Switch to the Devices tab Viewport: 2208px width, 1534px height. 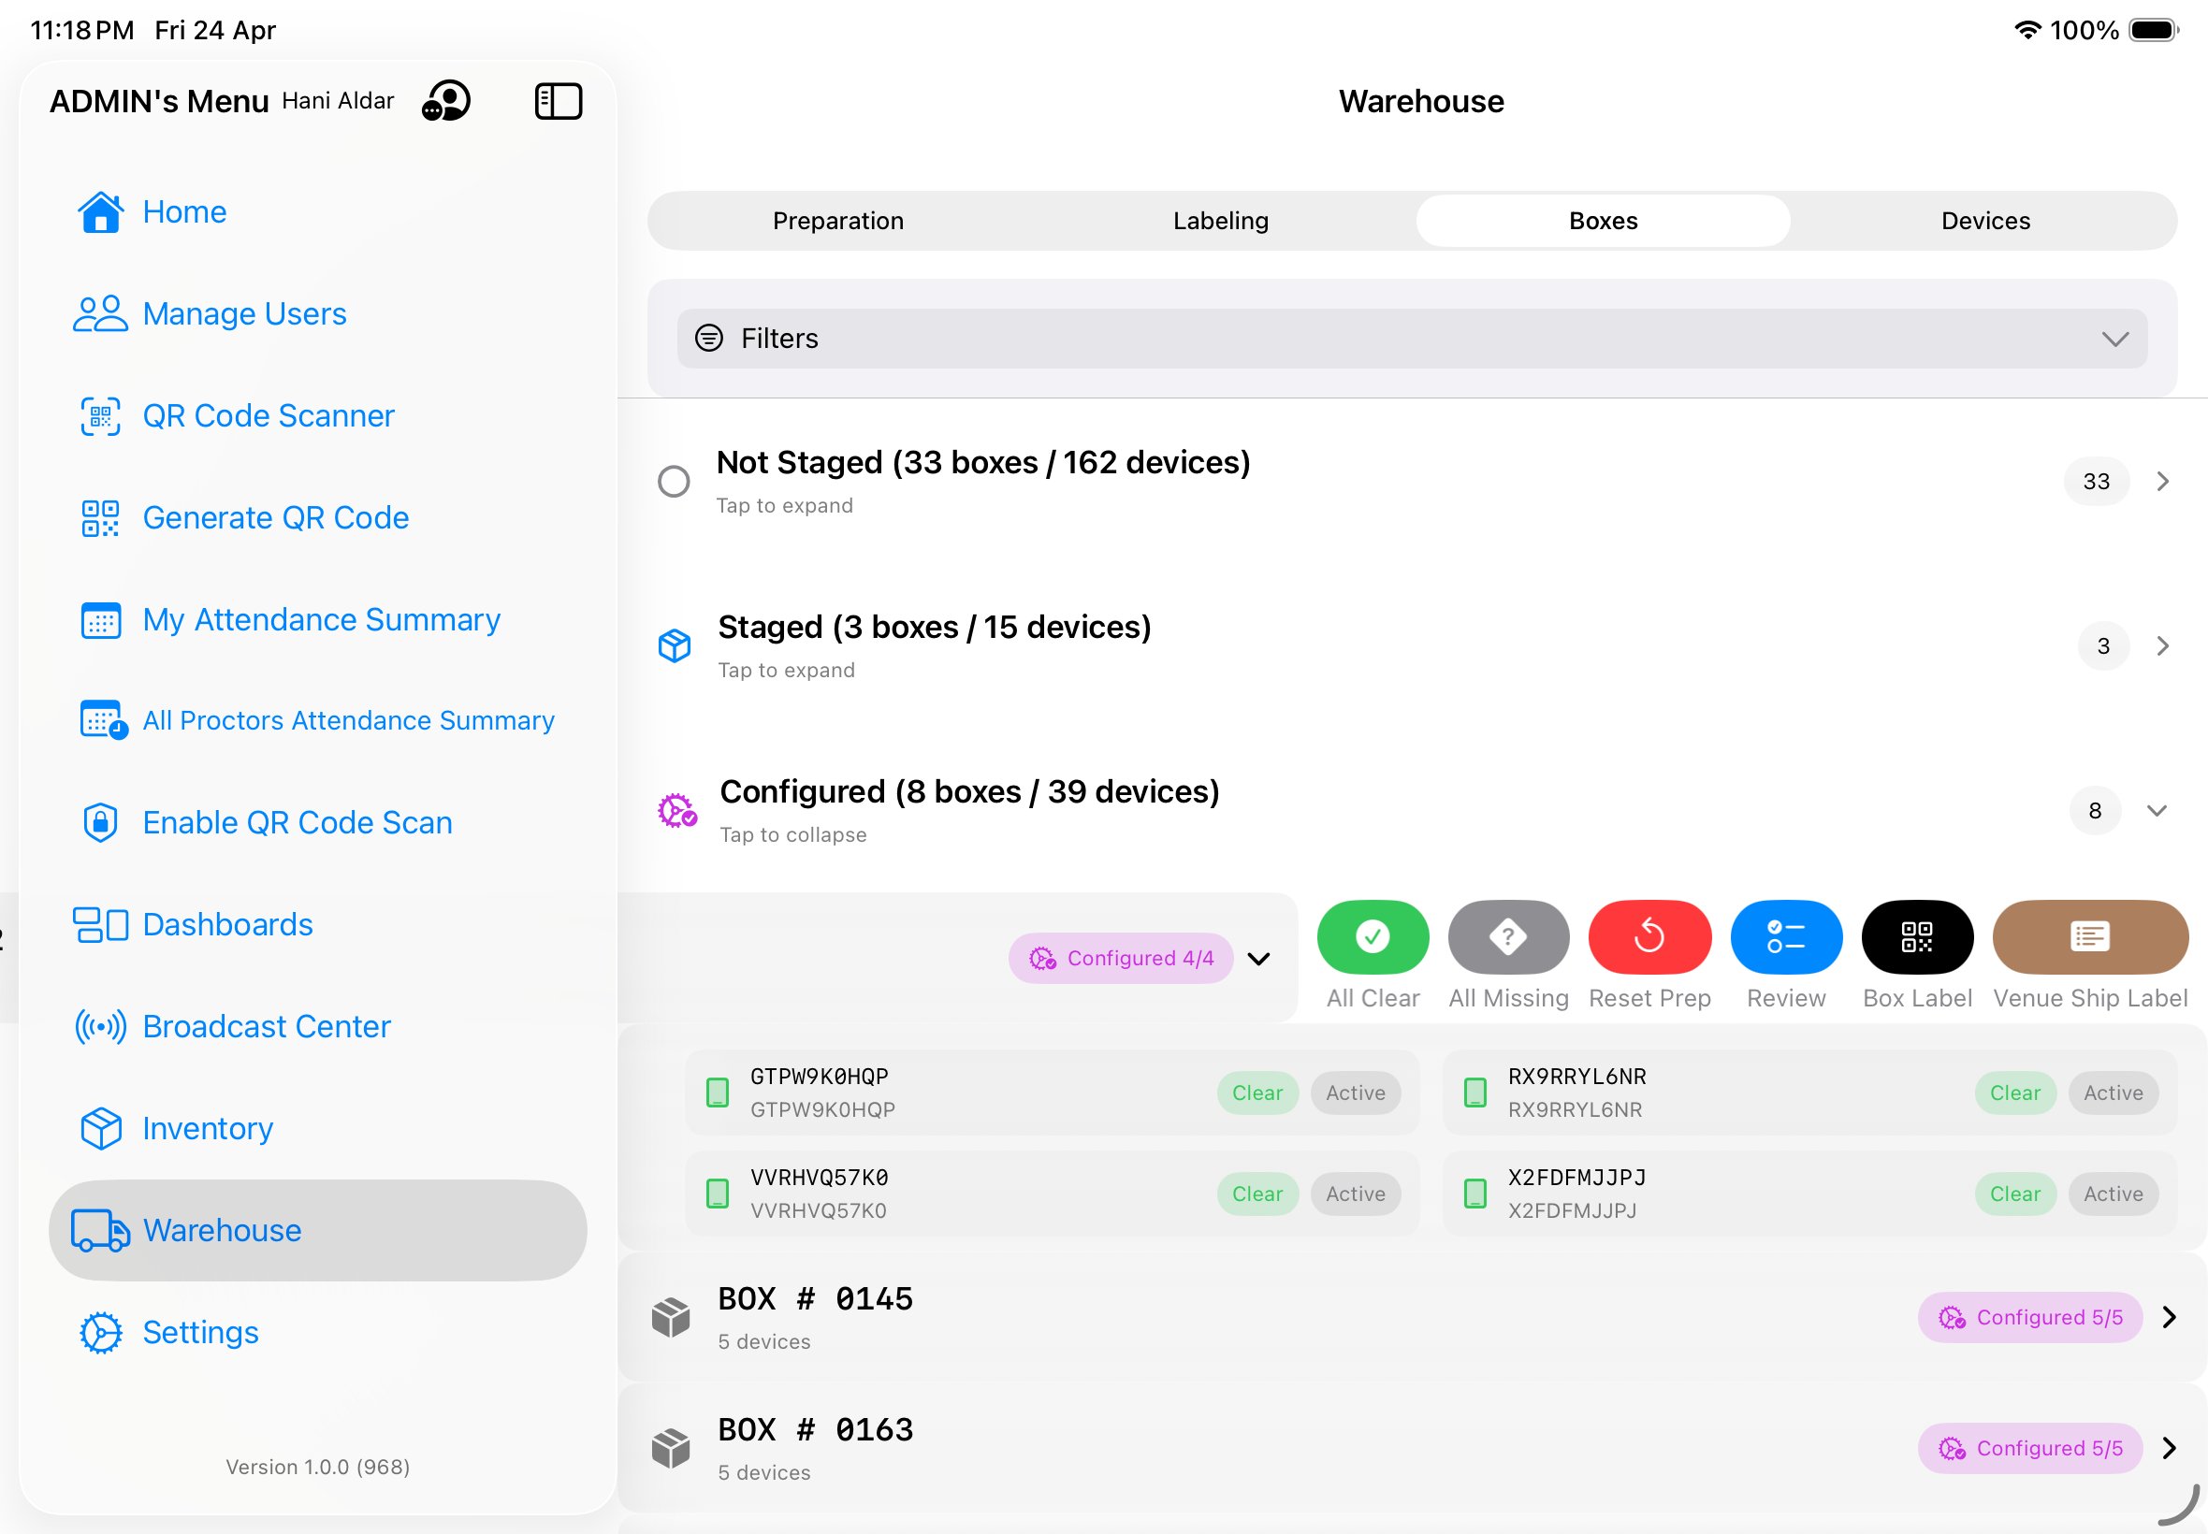coord(1985,221)
